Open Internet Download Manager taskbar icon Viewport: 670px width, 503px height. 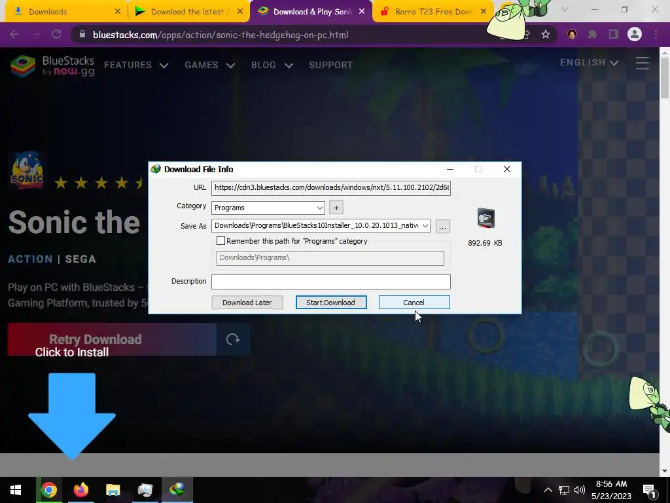pos(177,490)
